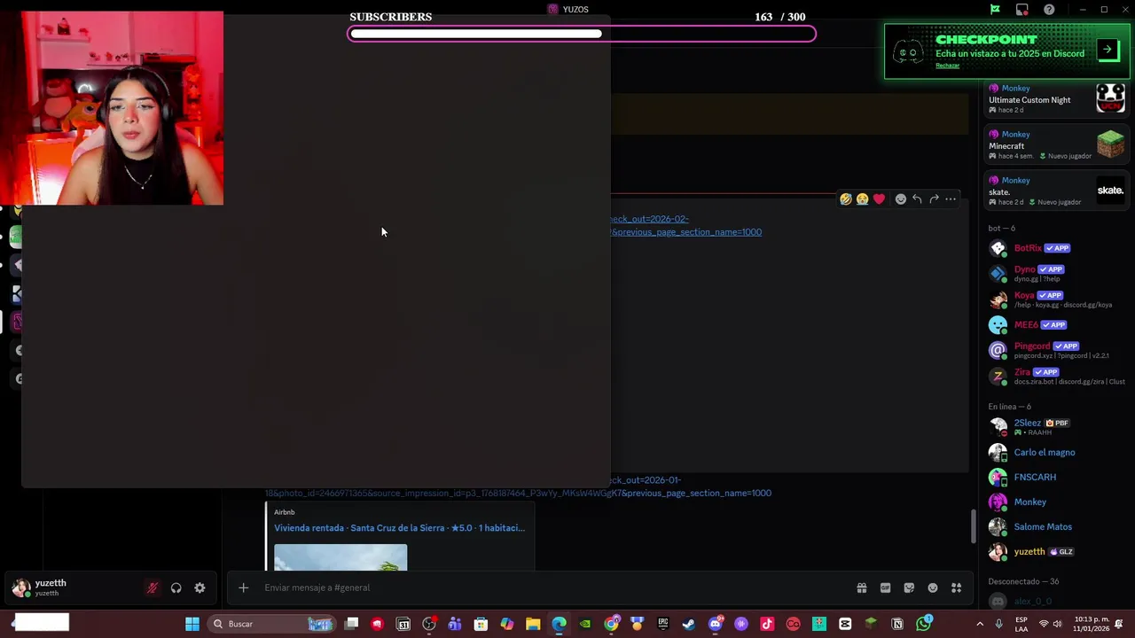Open the link ending previous_page_section_name=1000 in top message
The width and height of the screenshot is (1135, 638).
[x=685, y=232]
